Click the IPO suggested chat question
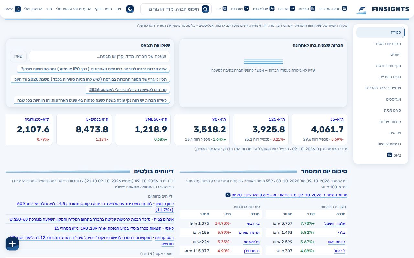This screenshot has height=258, width=414. click(x=94, y=69)
